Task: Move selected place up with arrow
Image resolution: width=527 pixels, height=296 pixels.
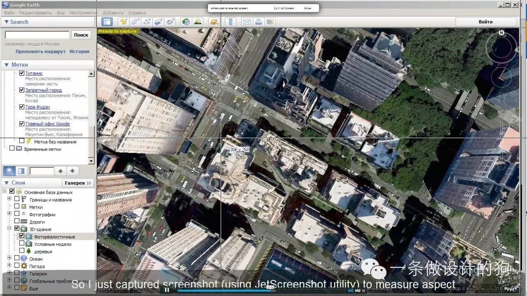Action: tap(61, 171)
